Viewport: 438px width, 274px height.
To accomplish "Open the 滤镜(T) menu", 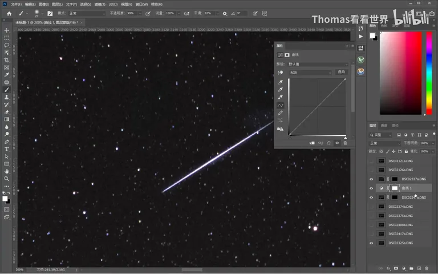I will (100, 4).
